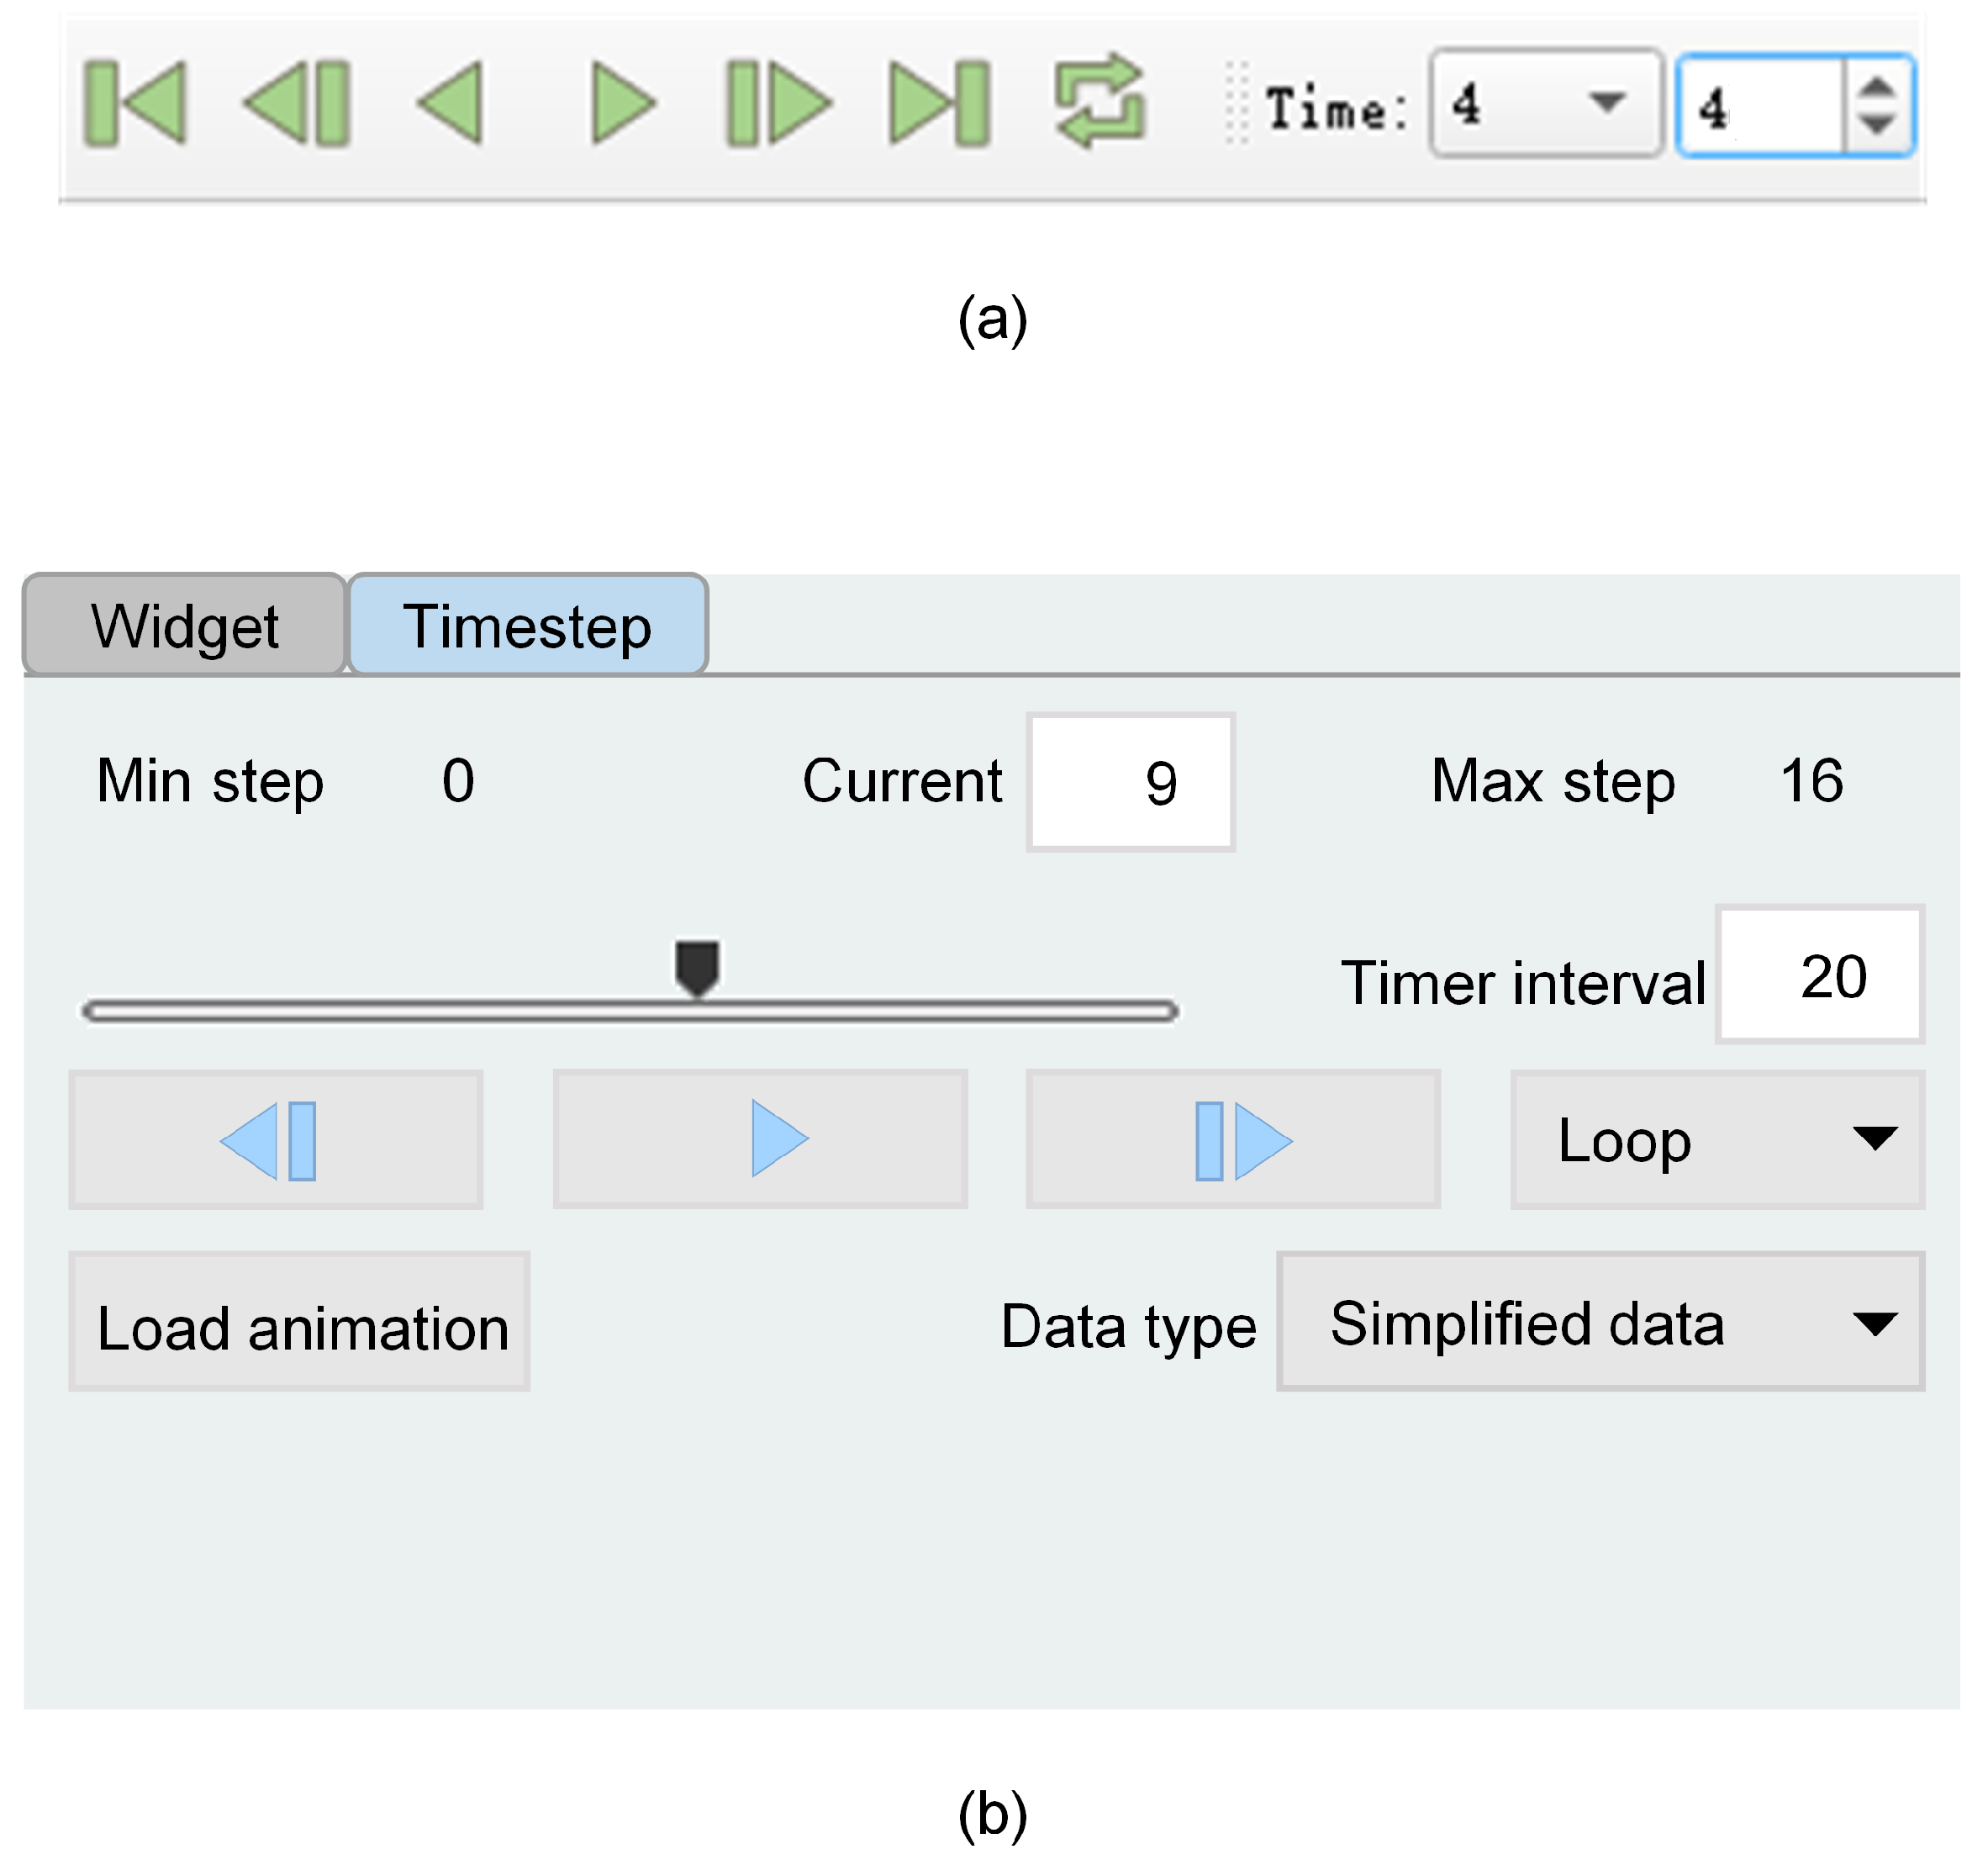The image size is (1988, 1865).
Task: Toggle the green loop animation icon
Action: pyautogui.click(x=1100, y=102)
